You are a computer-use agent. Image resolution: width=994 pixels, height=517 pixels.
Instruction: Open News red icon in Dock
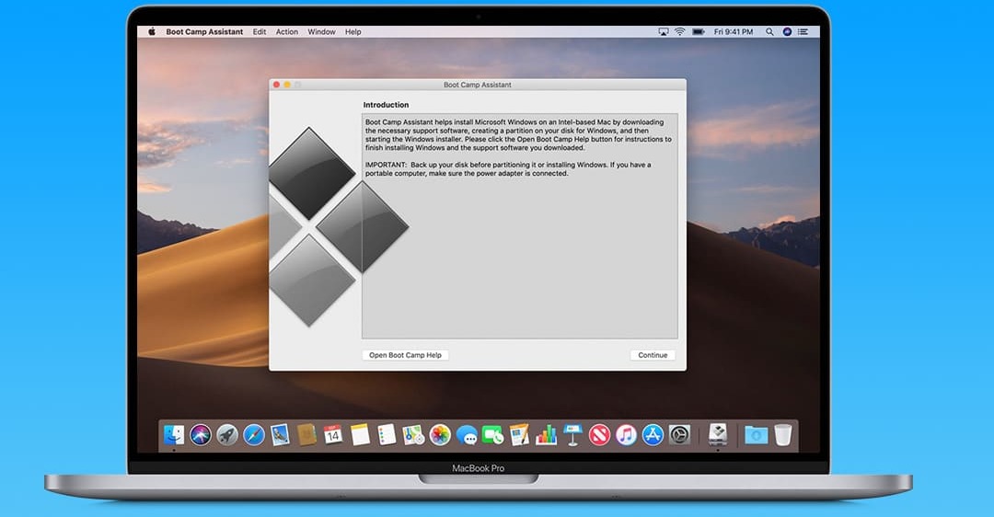[599, 435]
